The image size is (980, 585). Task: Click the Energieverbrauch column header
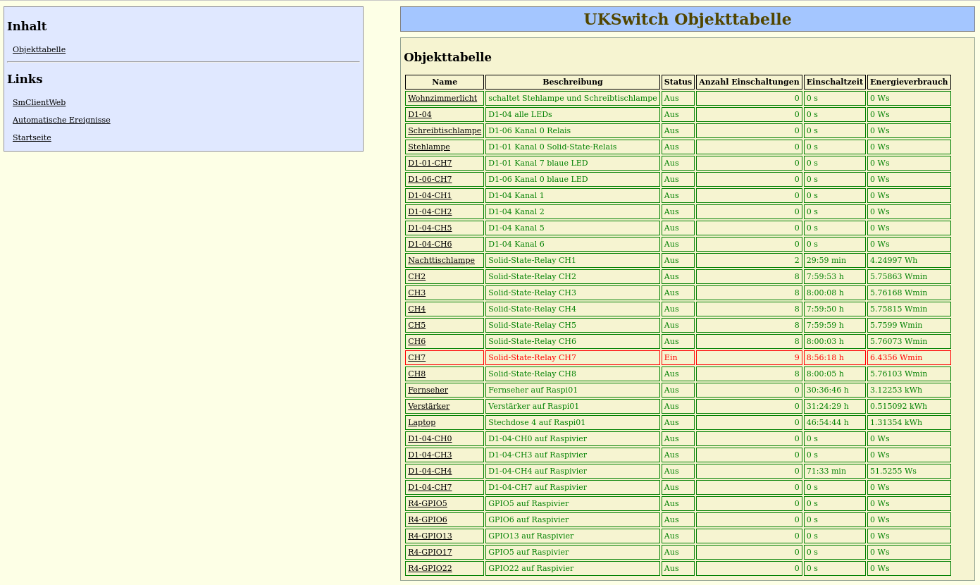(909, 82)
